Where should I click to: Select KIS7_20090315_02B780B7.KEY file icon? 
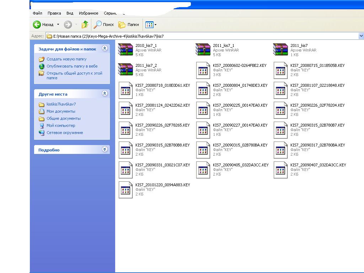(x=280, y=130)
